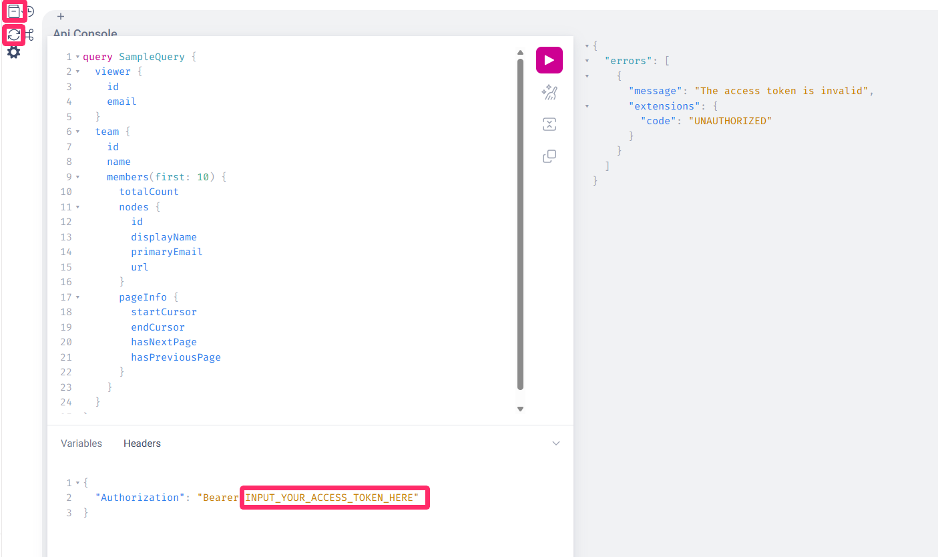The width and height of the screenshot is (938, 557).
Task: Click "The access token is invalid" message
Action: point(782,91)
